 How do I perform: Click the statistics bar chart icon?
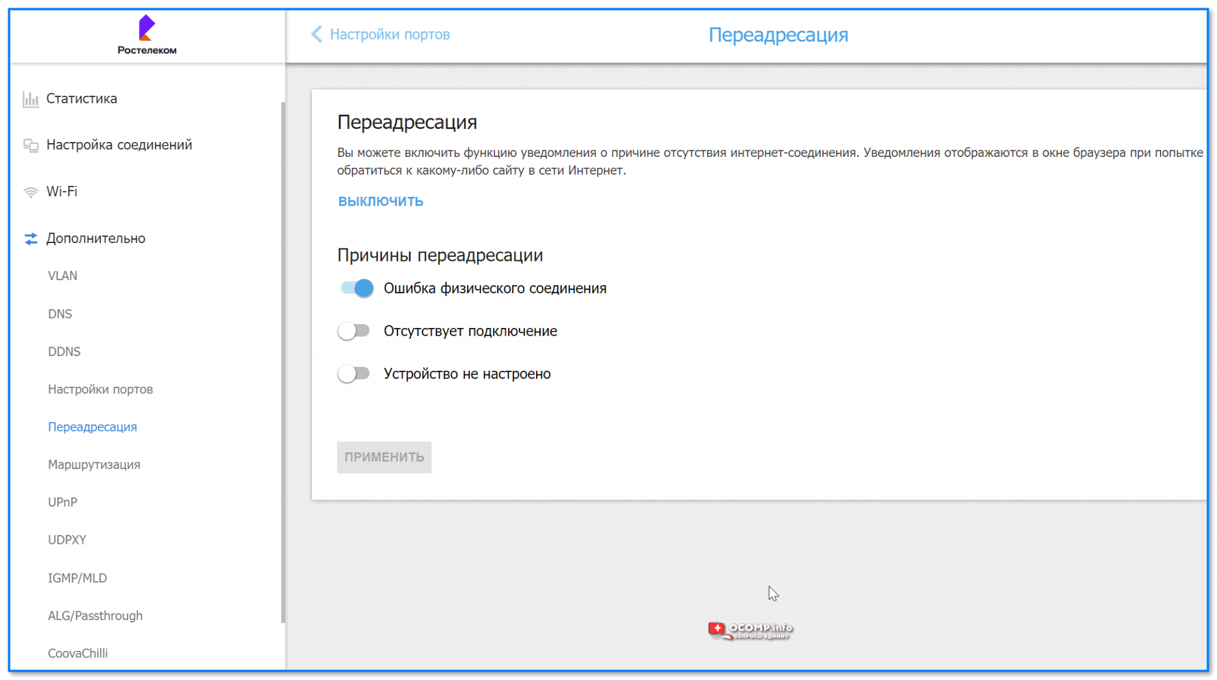pyautogui.click(x=30, y=99)
